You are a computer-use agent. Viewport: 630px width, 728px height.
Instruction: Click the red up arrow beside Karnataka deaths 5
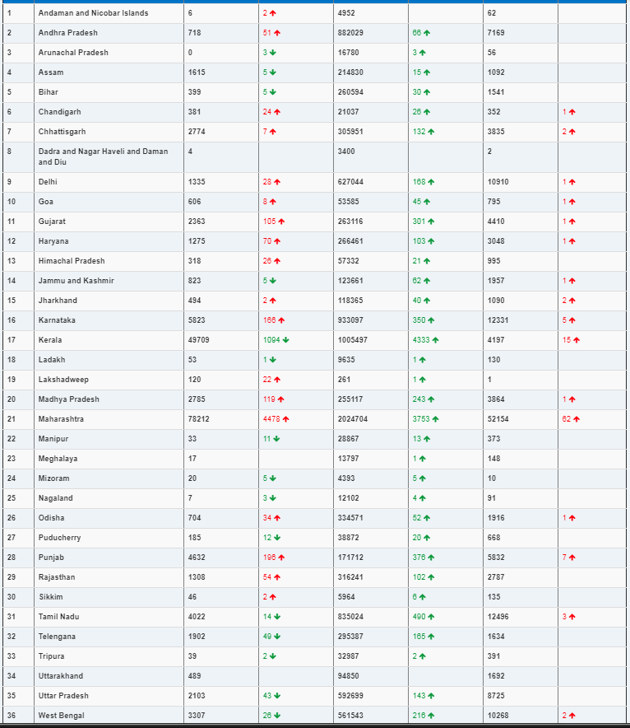click(x=572, y=320)
